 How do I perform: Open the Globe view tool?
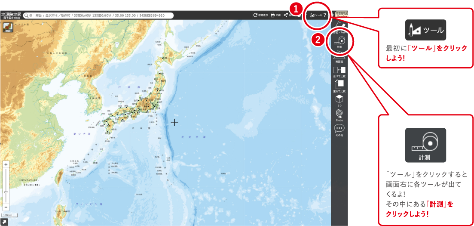click(x=339, y=115)
